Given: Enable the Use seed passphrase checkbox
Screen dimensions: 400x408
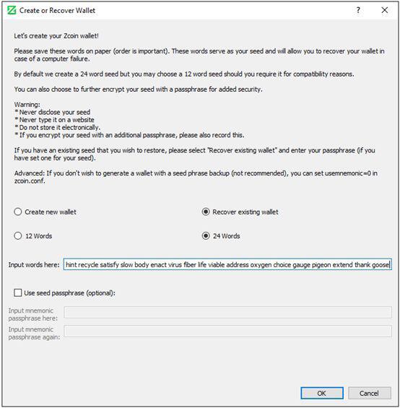Looking at the screenshot, I should click(x=18, y=292).
